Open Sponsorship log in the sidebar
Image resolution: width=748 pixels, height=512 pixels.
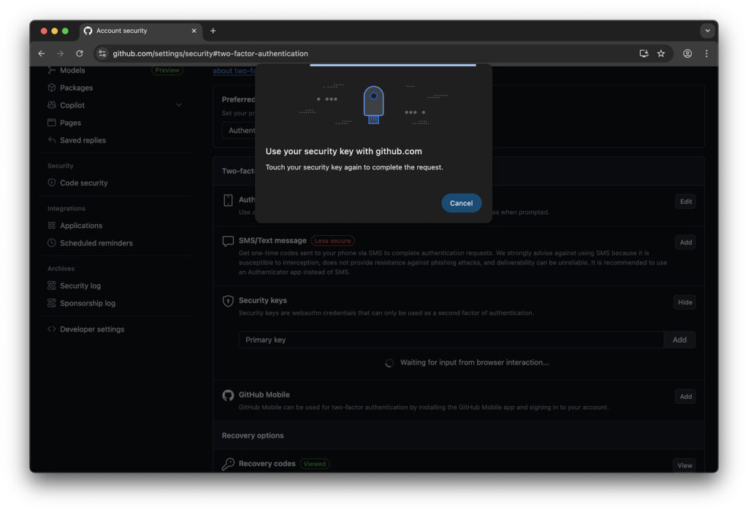pos(88,303)
